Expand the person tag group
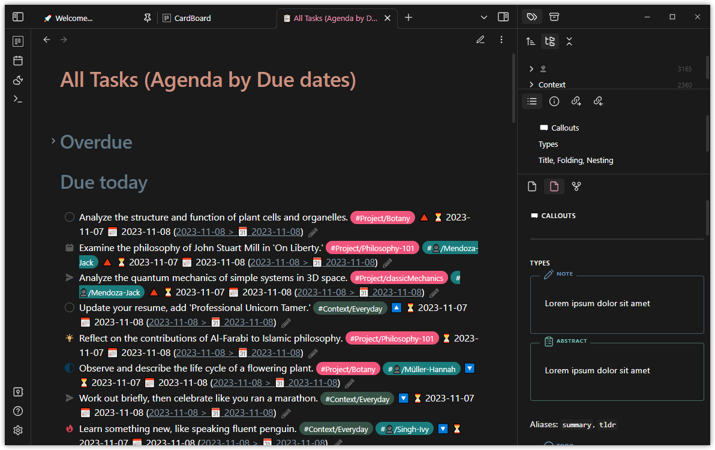 pos(531,69)
